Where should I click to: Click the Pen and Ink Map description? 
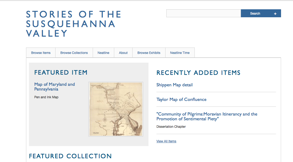(x=46, y=97)
